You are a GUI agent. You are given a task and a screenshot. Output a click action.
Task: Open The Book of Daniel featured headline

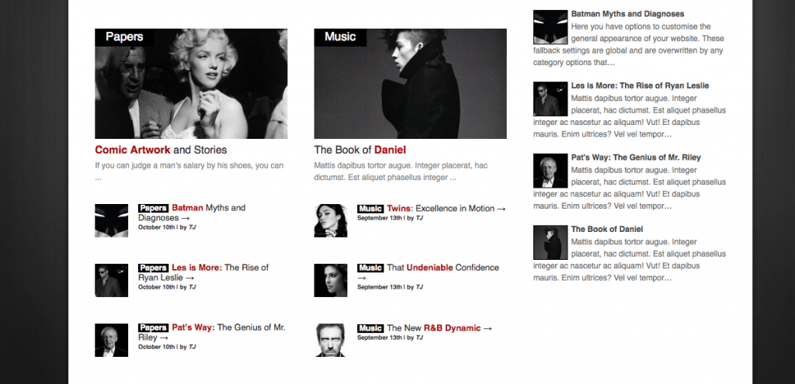[360, 150]
